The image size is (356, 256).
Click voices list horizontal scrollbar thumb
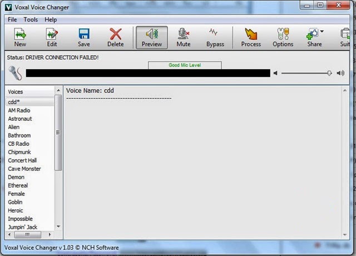click(x=27, y=235)
